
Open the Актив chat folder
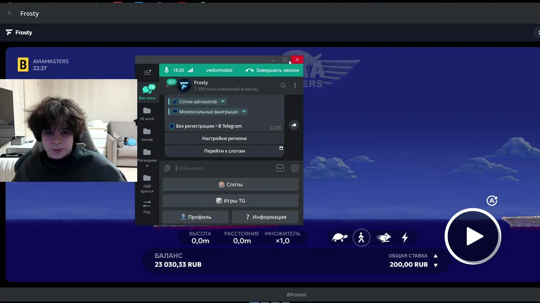147,134
